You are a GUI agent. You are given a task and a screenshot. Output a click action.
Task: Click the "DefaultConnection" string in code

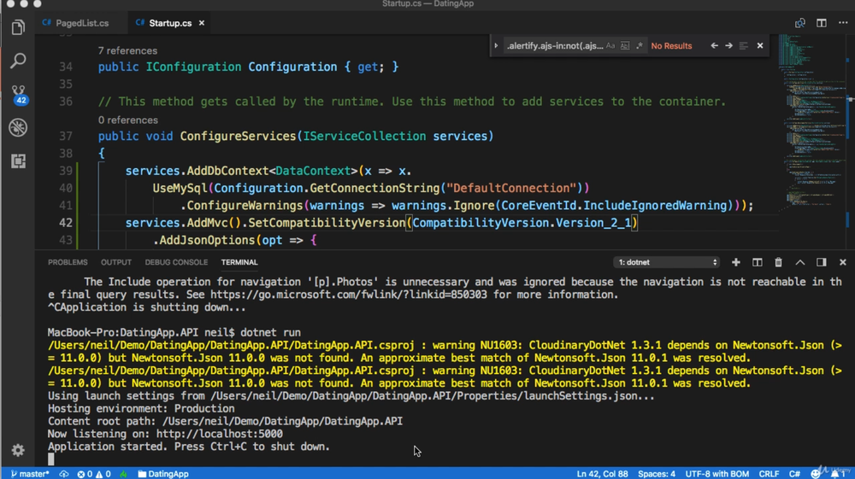[511, 188]
